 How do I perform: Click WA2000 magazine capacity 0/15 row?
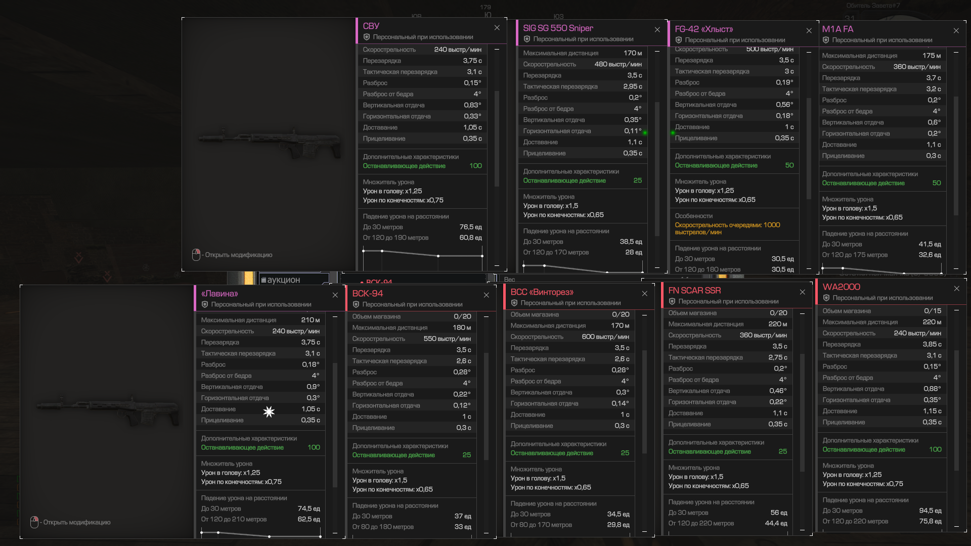click(882, 311)
